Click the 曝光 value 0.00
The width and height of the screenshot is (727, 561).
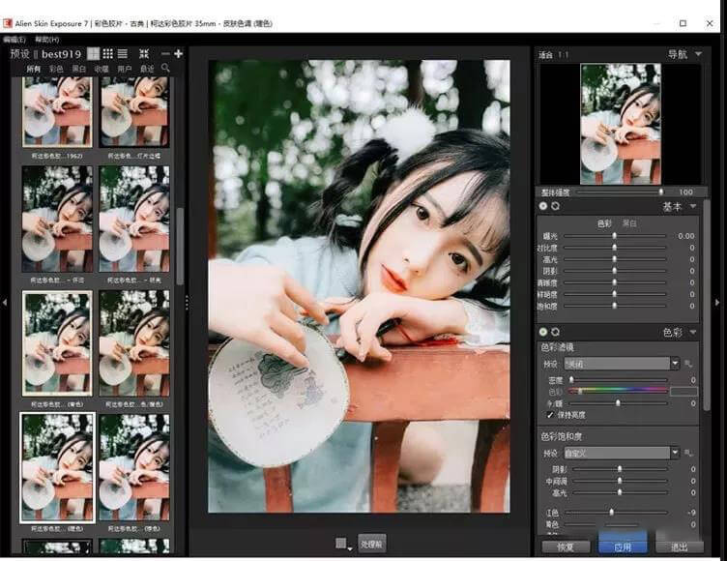click(x=686, y=236)
